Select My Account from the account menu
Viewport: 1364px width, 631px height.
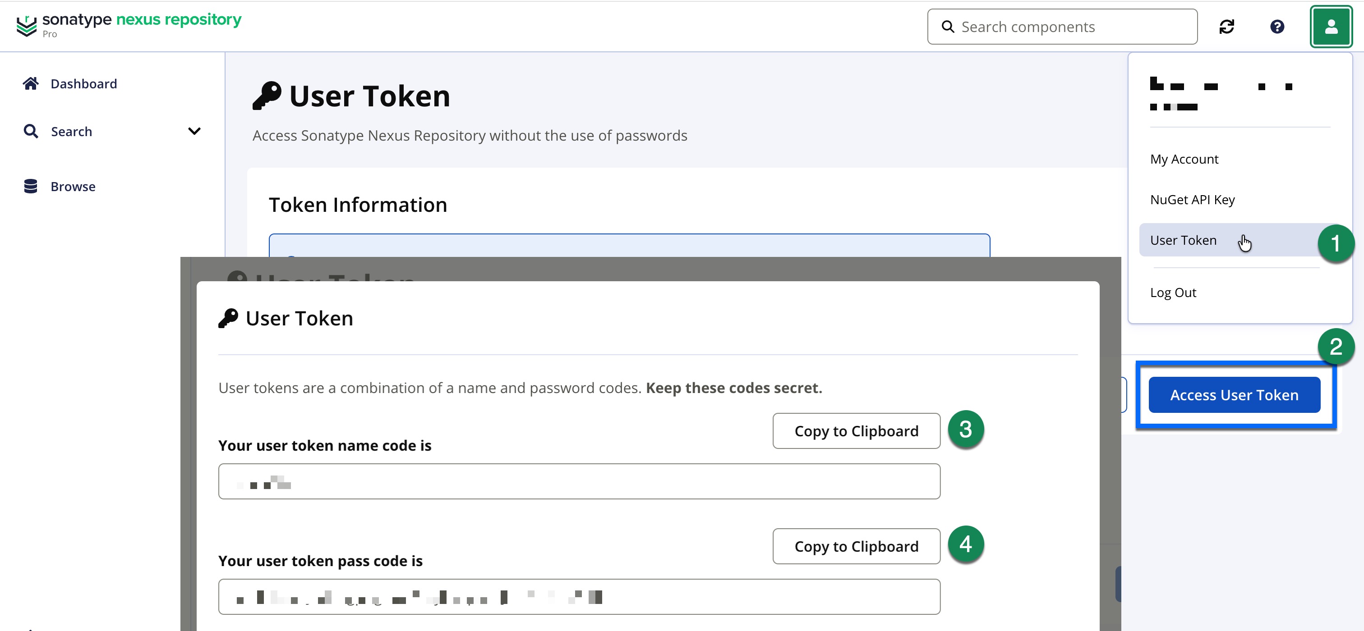(1184, 159)
